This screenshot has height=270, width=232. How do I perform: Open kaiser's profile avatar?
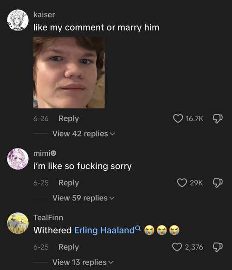pyautogui.click(x=18, y=20)
